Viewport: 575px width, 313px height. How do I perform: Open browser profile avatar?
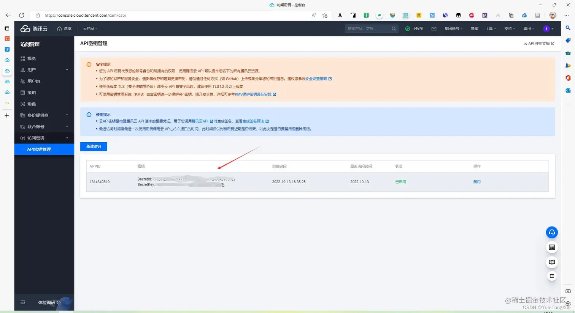pos(553,15)
